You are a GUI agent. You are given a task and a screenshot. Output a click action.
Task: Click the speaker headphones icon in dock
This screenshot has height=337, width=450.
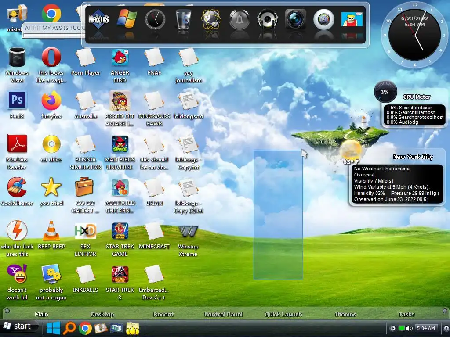pos(268,19)
